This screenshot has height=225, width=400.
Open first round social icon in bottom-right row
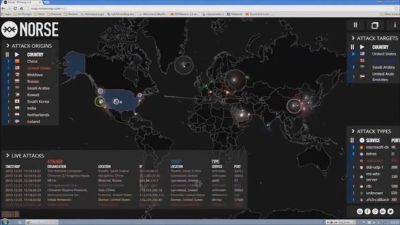point(360,211)
